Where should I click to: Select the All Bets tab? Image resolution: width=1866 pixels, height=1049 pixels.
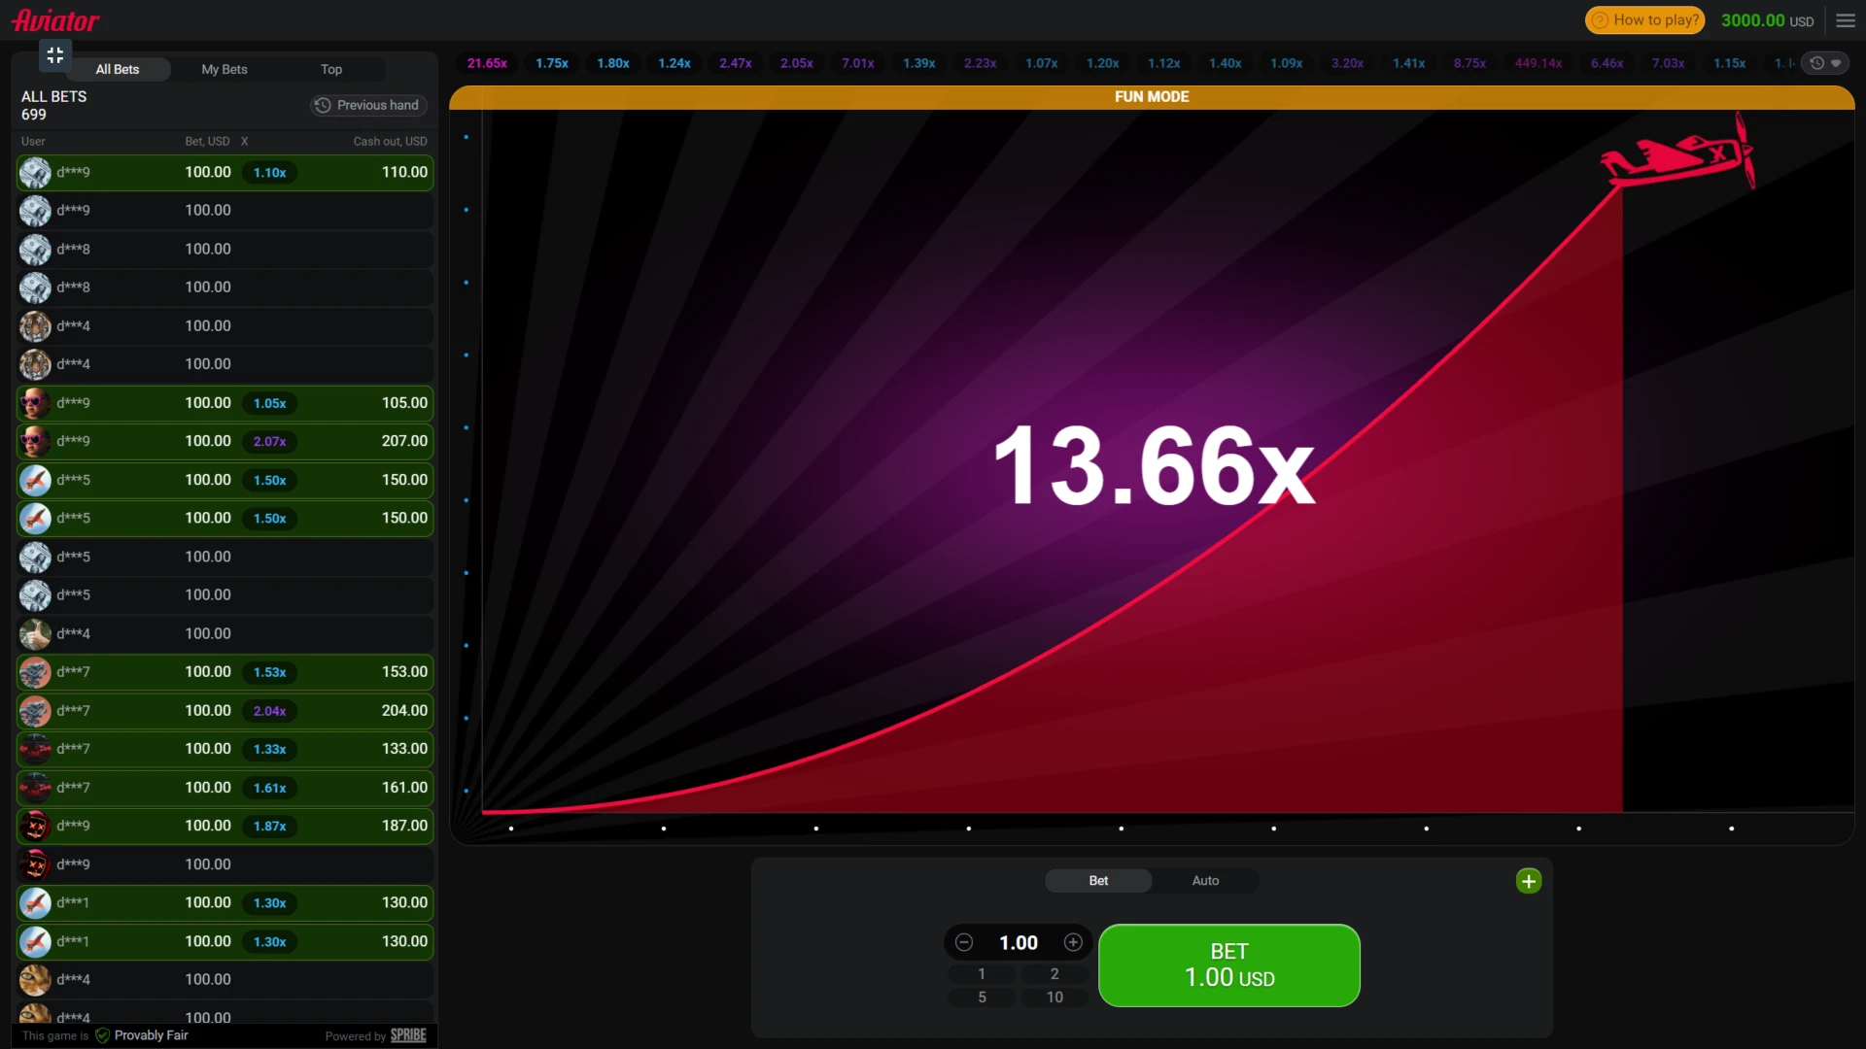[118, 70]
